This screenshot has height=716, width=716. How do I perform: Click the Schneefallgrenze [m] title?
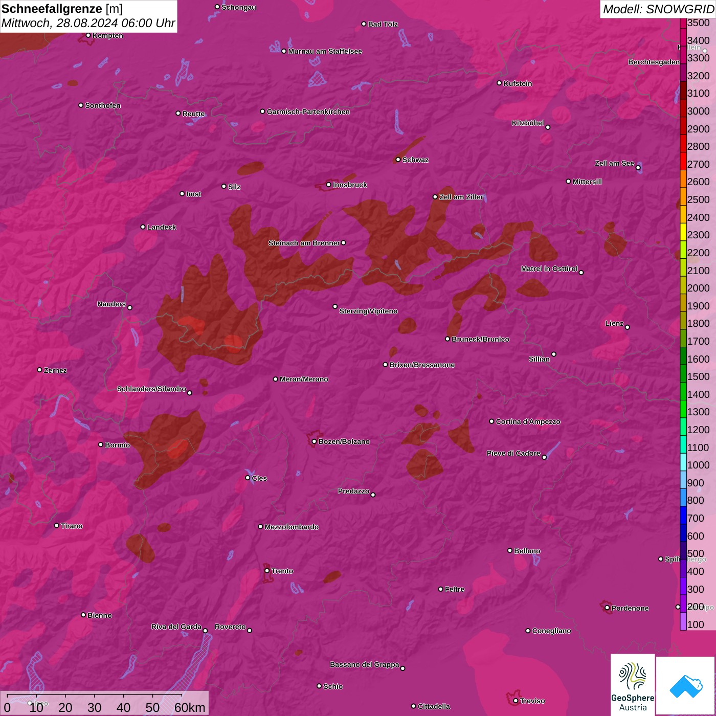[x=62, y=9]
